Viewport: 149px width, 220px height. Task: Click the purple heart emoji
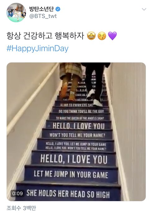coord(112,36)
